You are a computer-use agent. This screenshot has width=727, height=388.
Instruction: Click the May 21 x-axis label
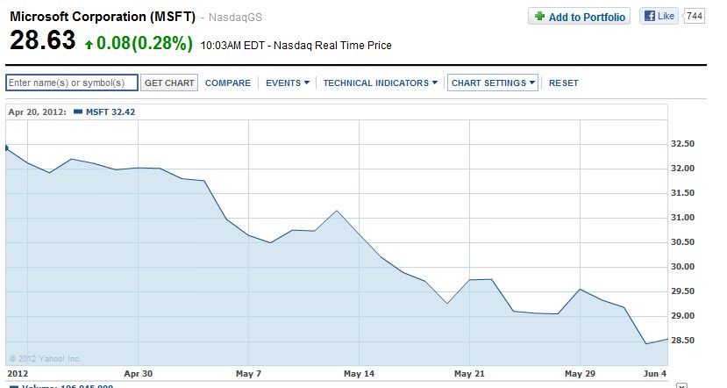coord(469,374)
